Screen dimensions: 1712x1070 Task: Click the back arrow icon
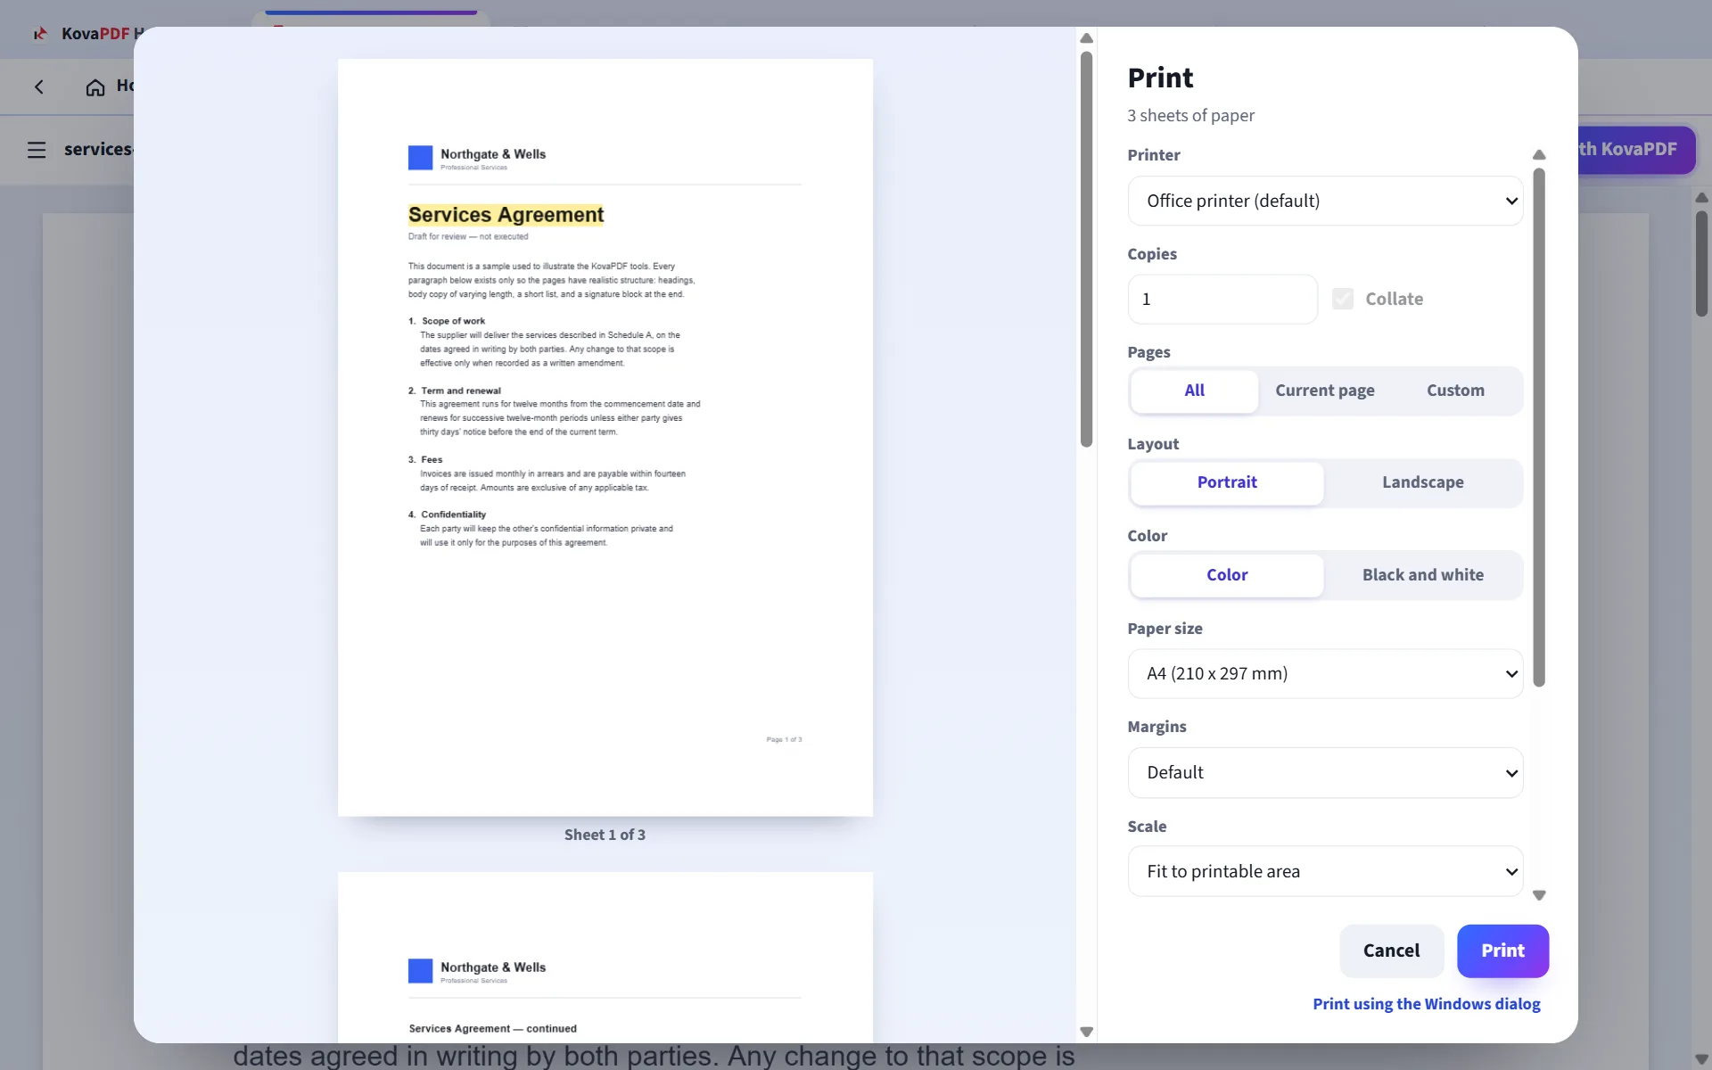[x=39, y=86]
